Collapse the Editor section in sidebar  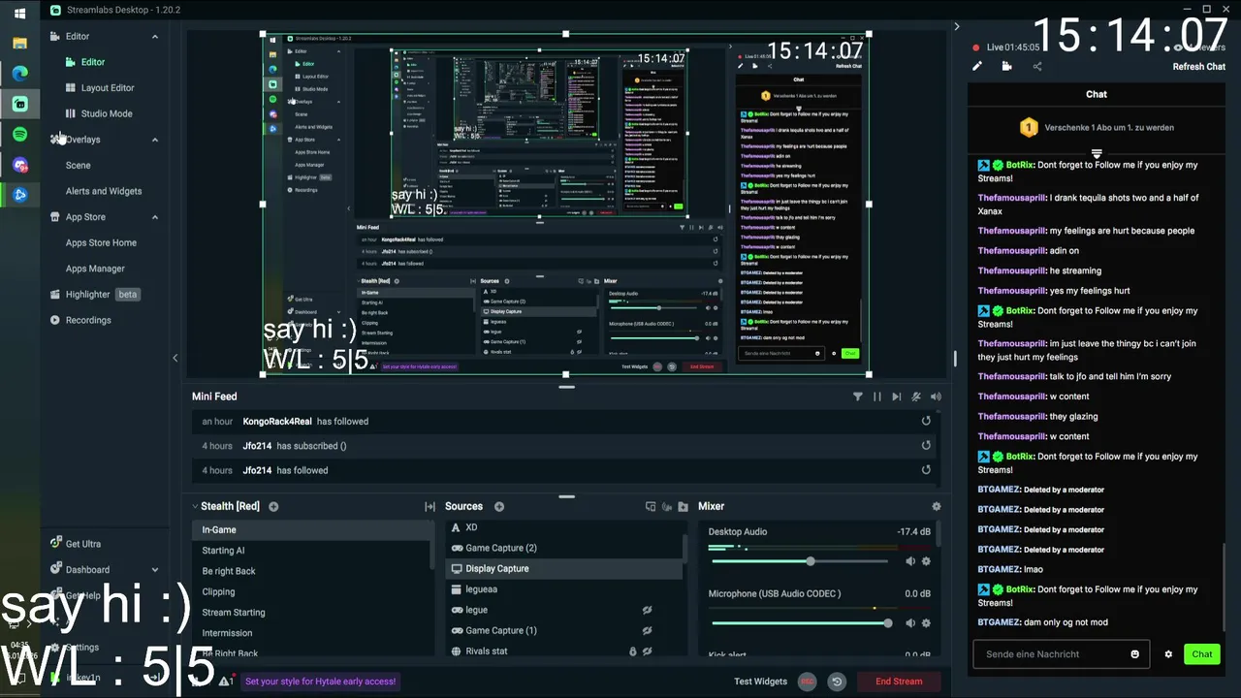[154, 37]
